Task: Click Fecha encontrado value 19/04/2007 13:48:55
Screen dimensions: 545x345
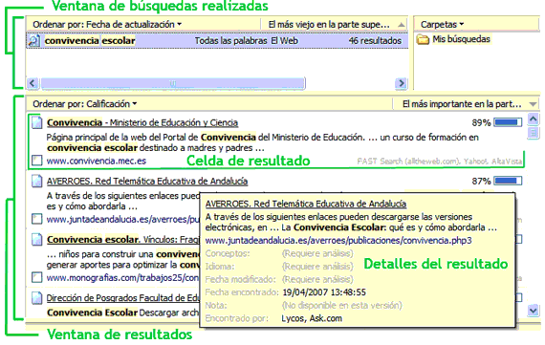Action: 324,292
